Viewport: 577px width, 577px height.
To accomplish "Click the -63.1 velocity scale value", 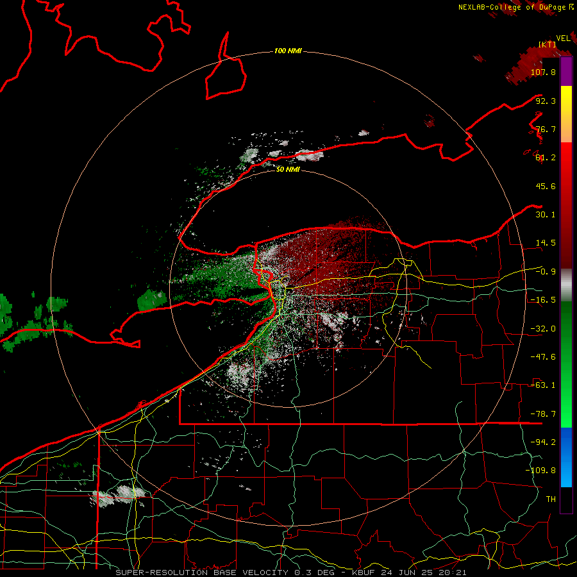I will 543,385.
